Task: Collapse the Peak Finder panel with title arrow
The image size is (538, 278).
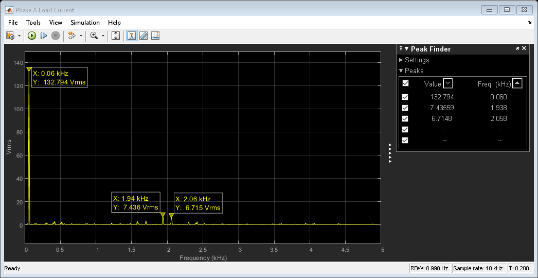Action: click(407, 49)
